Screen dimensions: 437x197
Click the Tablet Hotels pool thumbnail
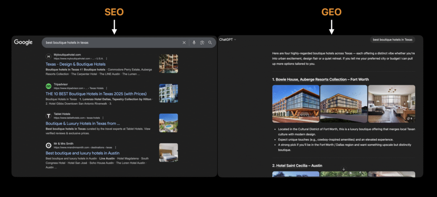169,123
